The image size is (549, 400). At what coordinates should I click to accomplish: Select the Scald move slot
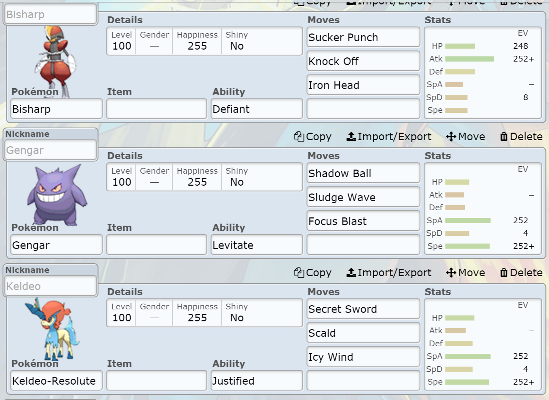click(x=363, y=333)
